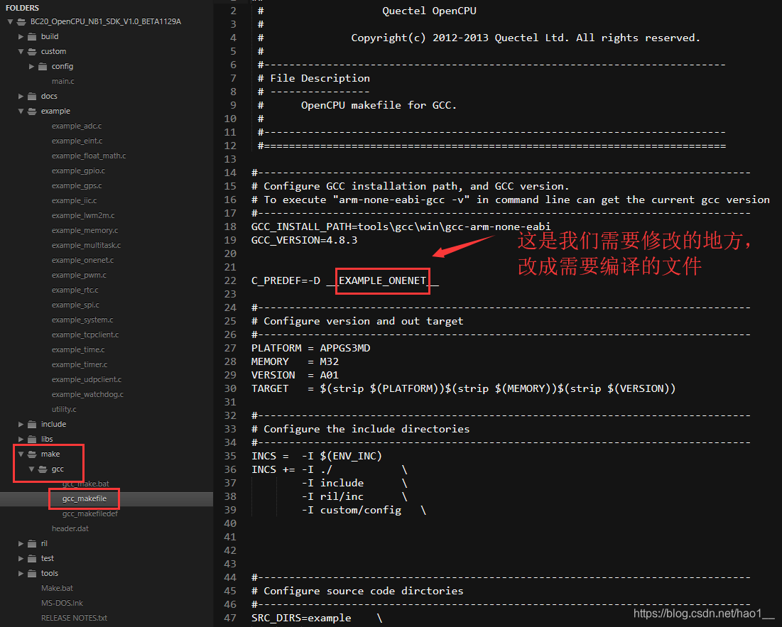Click the custom folder icon

click(32, 52)
